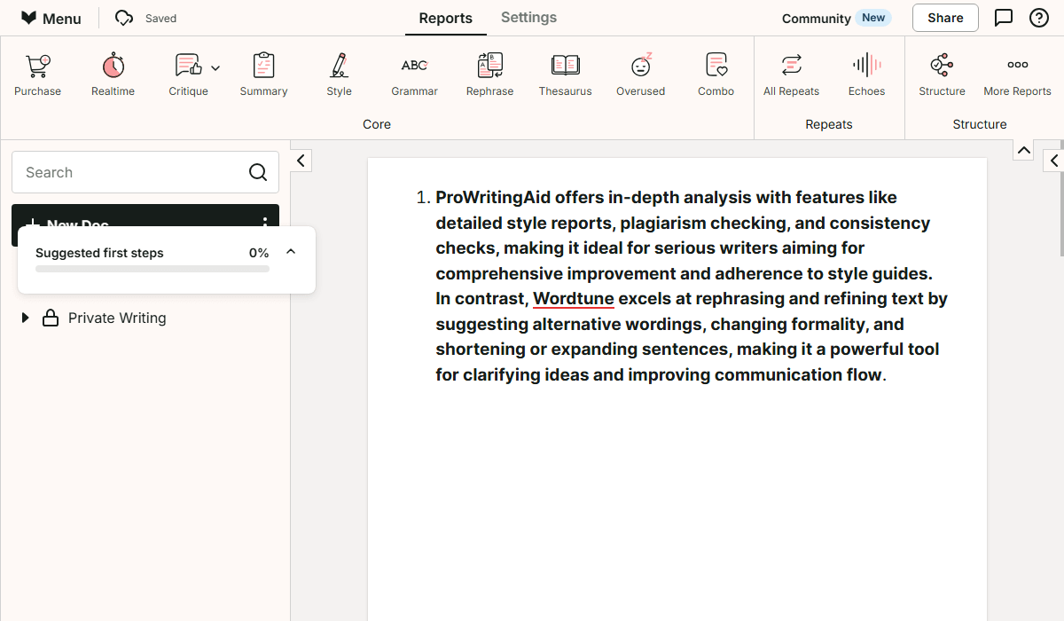The image size is (1064, 621).
Task: Click the underlined word Wordtune
Action: pos(573,299)
